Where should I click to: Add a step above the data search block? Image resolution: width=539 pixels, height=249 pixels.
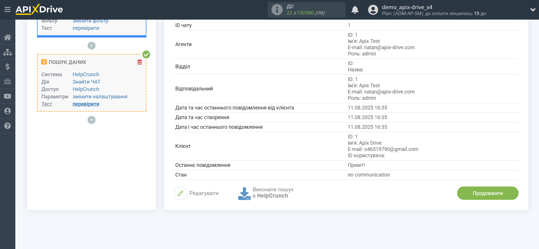click(x=92, y=45)
